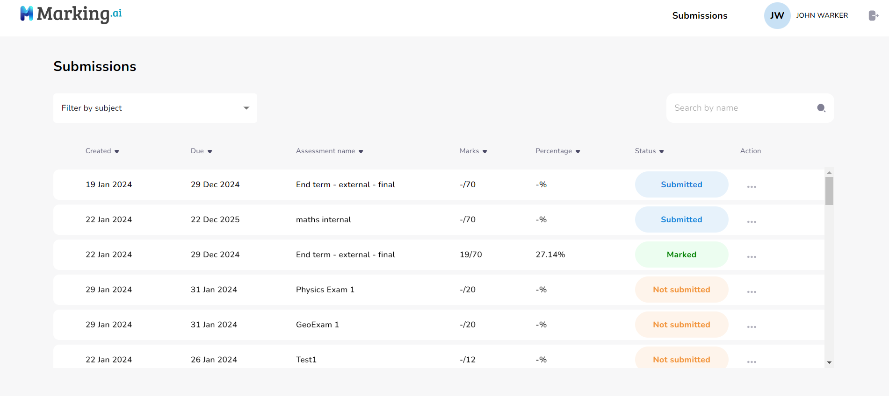Click the table scrollbar down arrow
Screen dimensions: 889x396
829,362
